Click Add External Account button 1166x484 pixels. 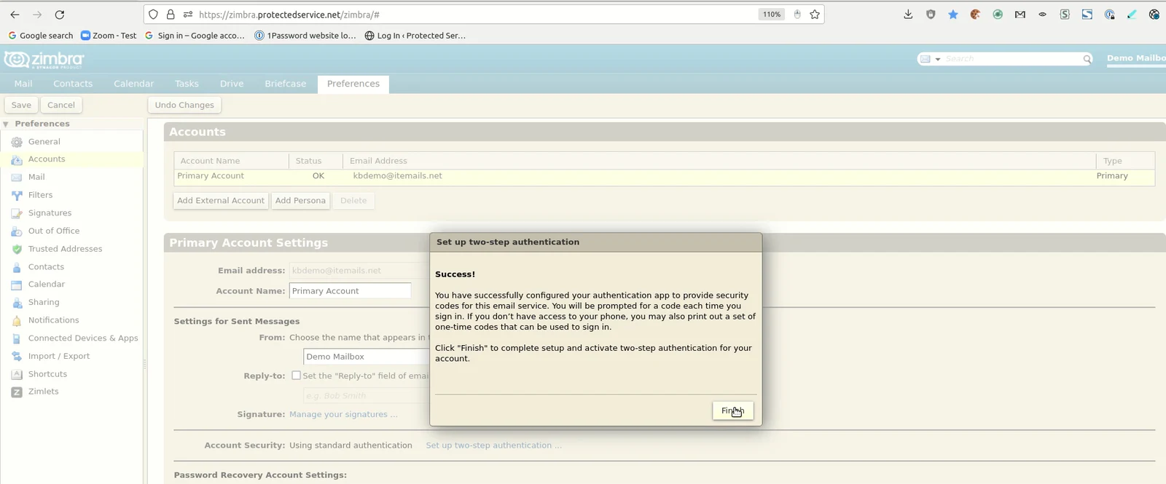click(x=221, y=201)
